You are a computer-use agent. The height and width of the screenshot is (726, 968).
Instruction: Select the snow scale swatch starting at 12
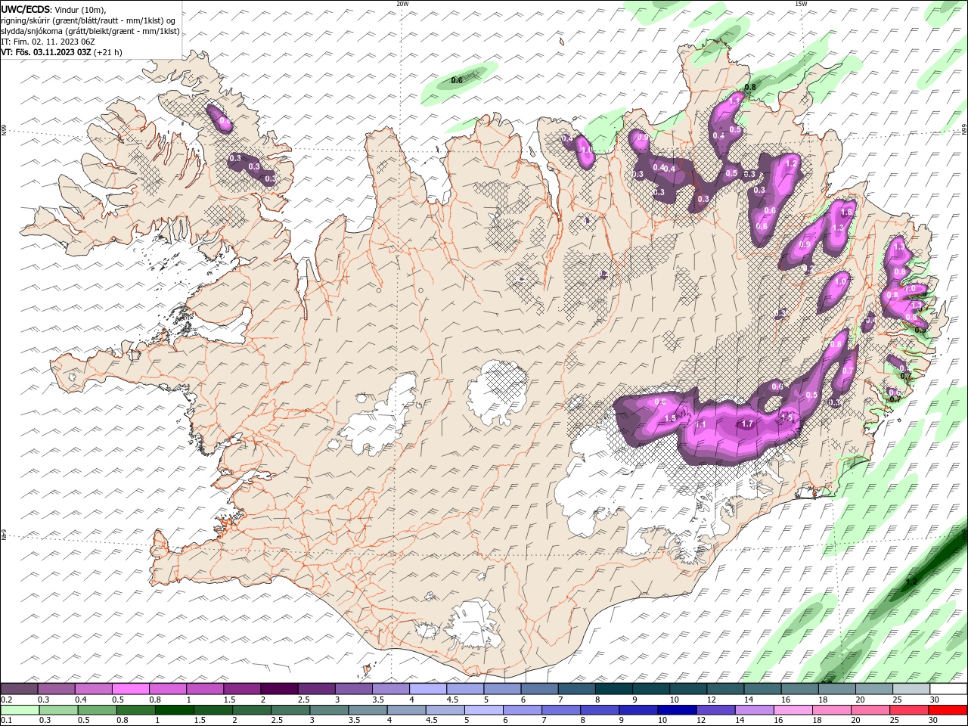[x=725, y=689]
